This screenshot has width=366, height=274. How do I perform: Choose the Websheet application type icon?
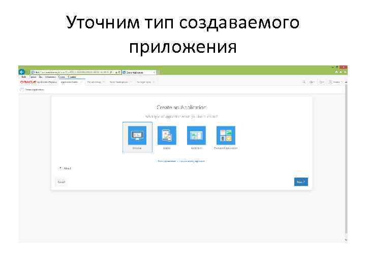coord(196,135)
